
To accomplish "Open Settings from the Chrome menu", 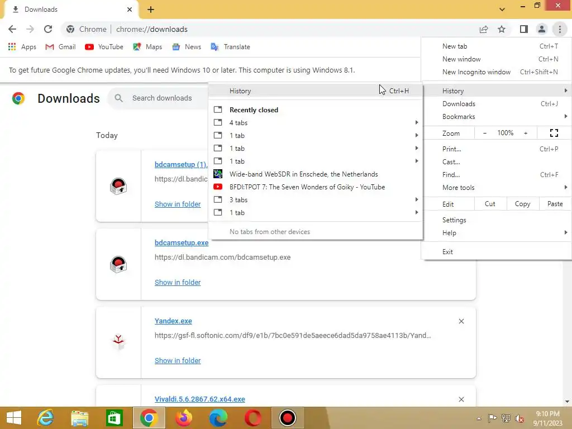I will click(496, 220).
